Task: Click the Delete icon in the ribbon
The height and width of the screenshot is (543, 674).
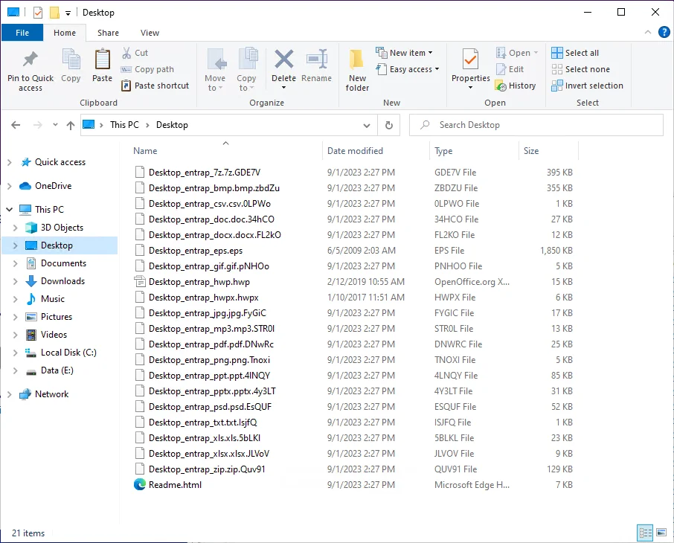Action: coord(283,61)
